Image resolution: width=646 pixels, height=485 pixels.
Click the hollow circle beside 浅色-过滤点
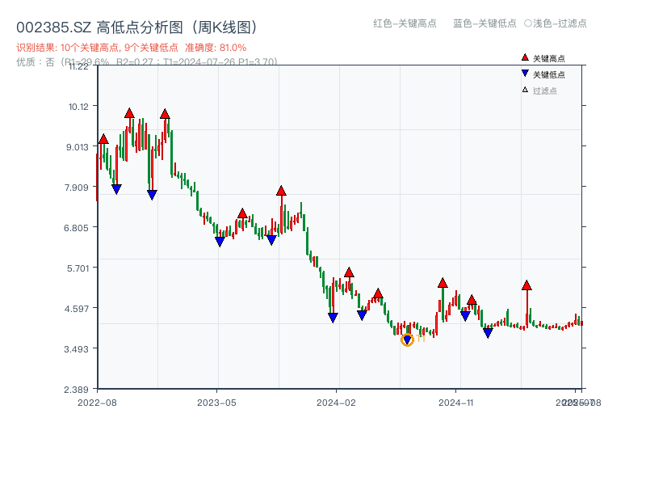coord(527,23)
